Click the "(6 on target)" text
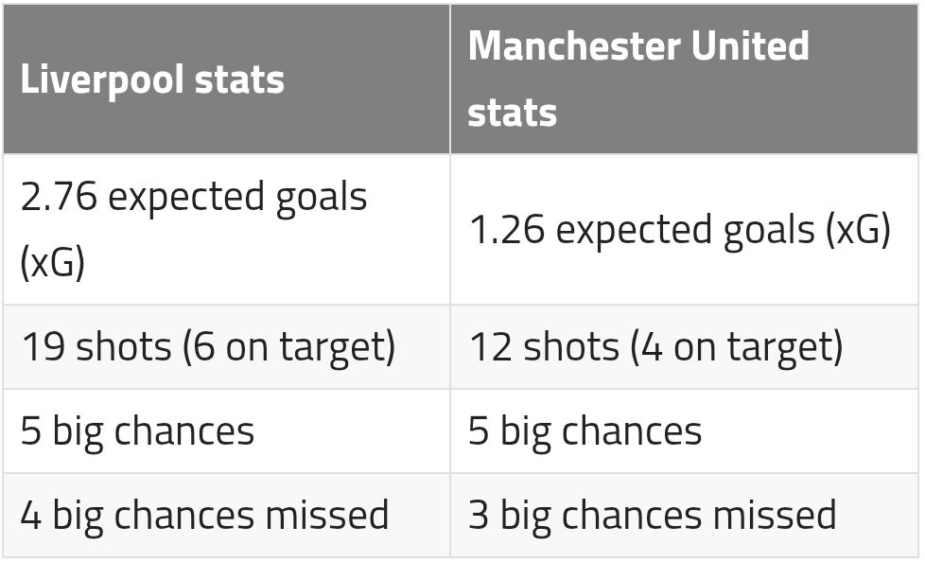925x562 pixels. [288, 347]
